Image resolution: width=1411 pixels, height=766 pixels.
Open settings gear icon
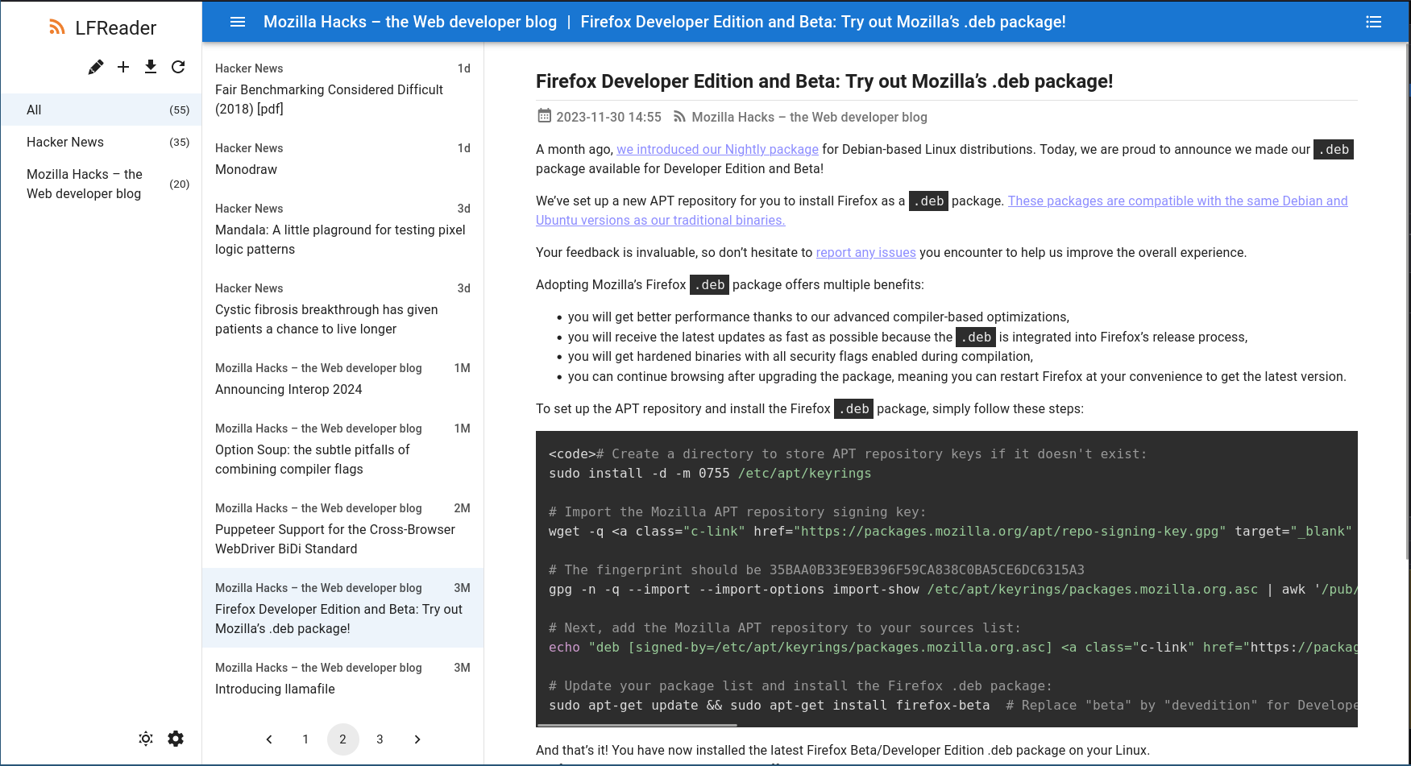176,739
